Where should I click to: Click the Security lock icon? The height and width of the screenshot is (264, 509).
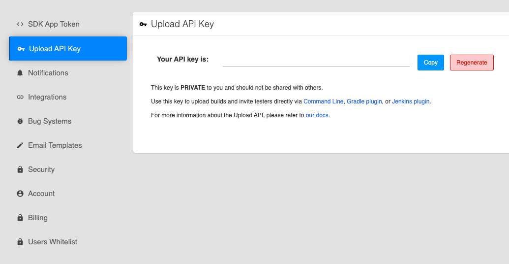coord(20,169)
